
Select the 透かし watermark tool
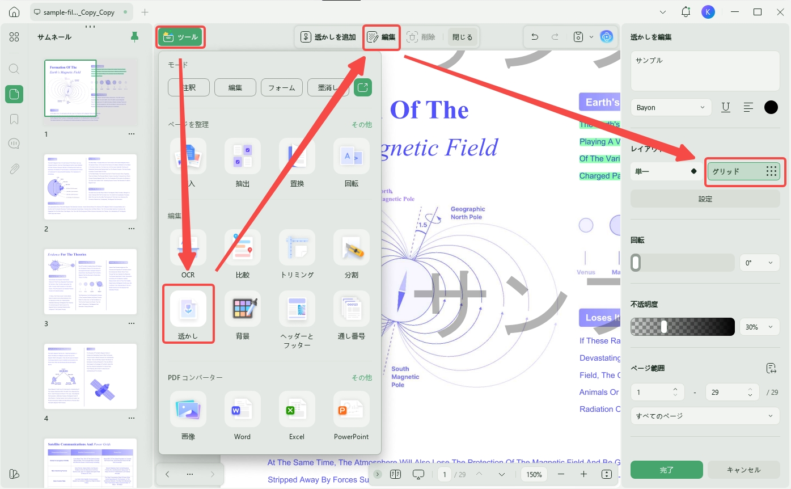coord(188,309)
